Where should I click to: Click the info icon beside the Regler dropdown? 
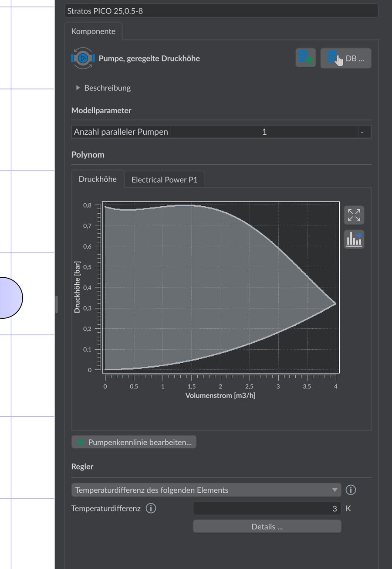(351, 490)
